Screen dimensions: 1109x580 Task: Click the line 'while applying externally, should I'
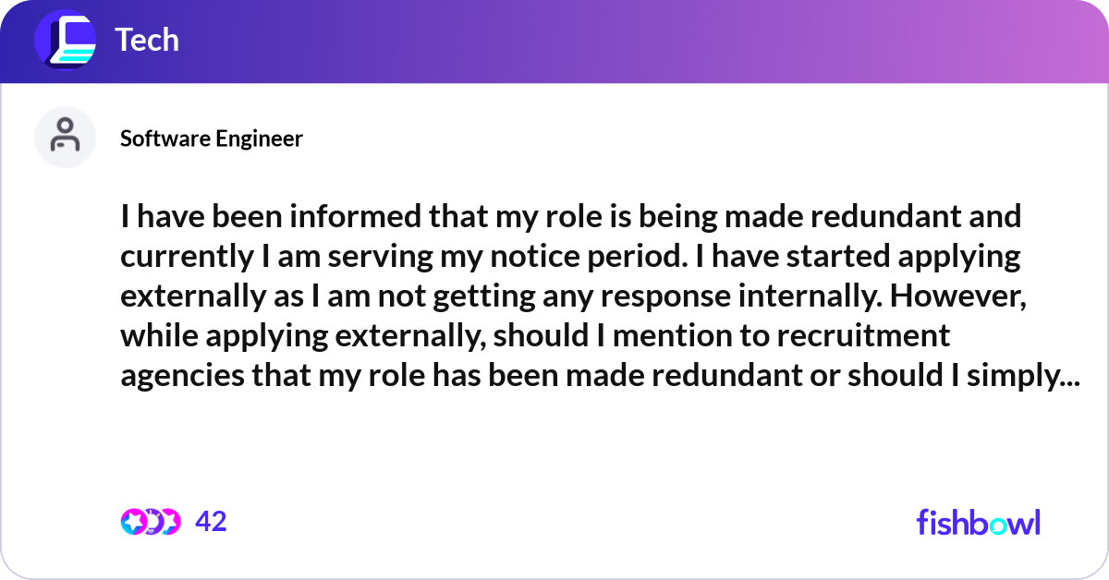[x=535, y=336]
